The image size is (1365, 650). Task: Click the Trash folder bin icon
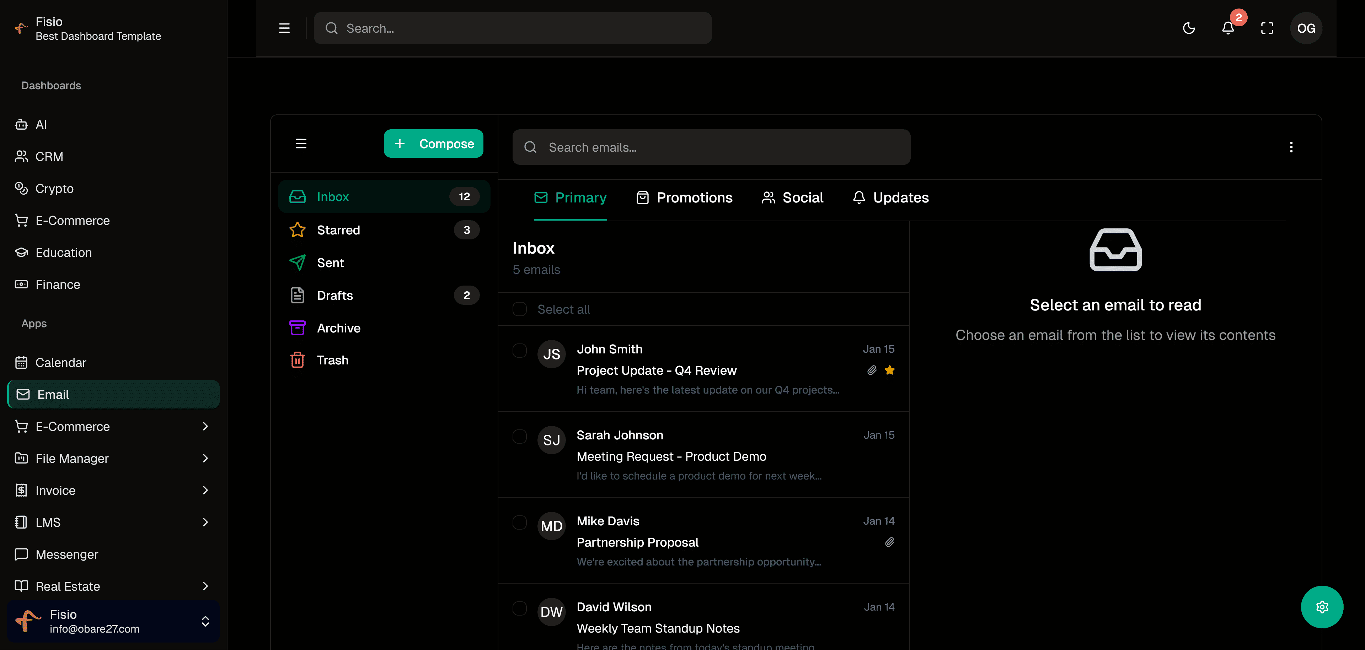click(x=297, y=360)
